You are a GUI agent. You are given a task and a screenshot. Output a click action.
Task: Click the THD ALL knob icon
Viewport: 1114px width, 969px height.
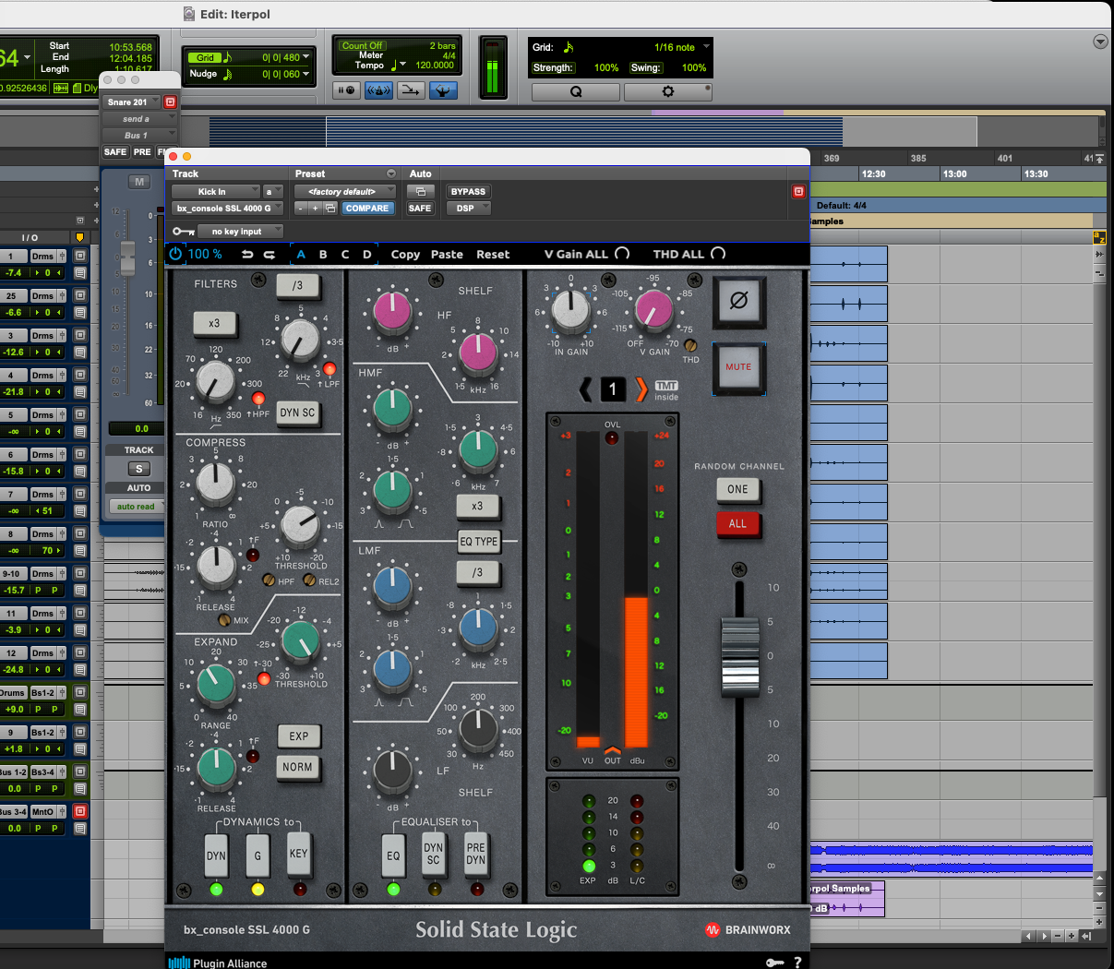coord(718,254)
